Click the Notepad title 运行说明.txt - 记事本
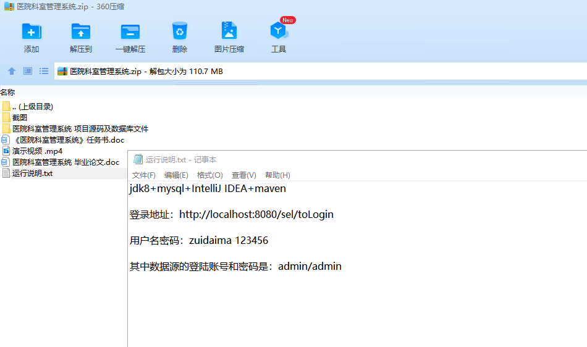 coord(181,160)
